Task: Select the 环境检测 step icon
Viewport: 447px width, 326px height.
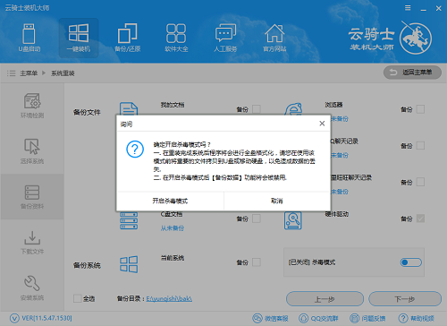Action: [x=32, y=101]
